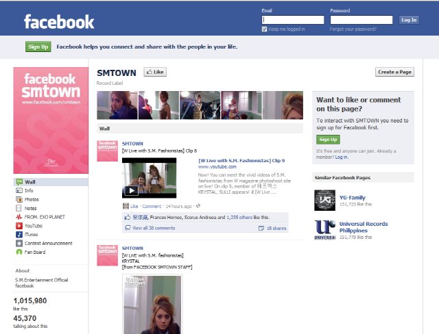Image resolution: width=439 pixels, height=334 pixels.
Task: Click the share icon beside 18 shares
Action: tap(261, 229)
